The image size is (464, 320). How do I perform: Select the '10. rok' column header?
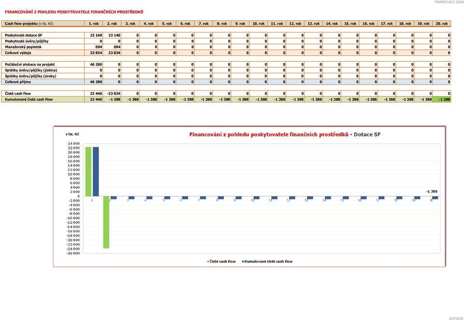pos(259,24)
